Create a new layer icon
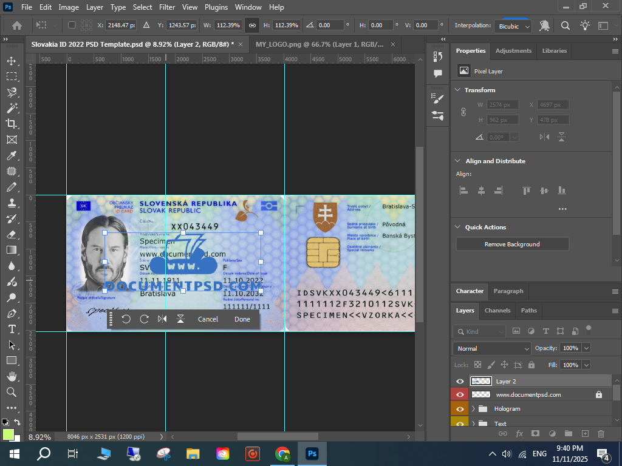This screenshot has height=466, width=622. pyautogui.click(x=585, y=433)
